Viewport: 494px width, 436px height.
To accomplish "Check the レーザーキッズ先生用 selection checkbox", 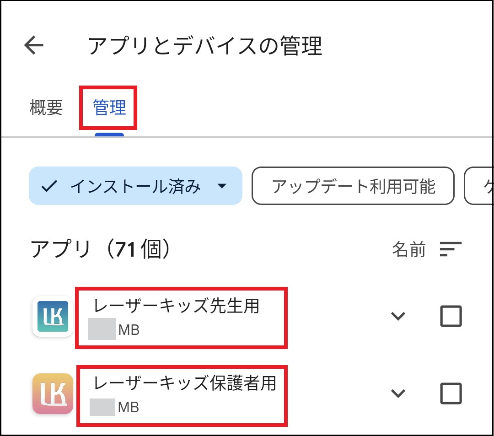I will coord(451,316).
